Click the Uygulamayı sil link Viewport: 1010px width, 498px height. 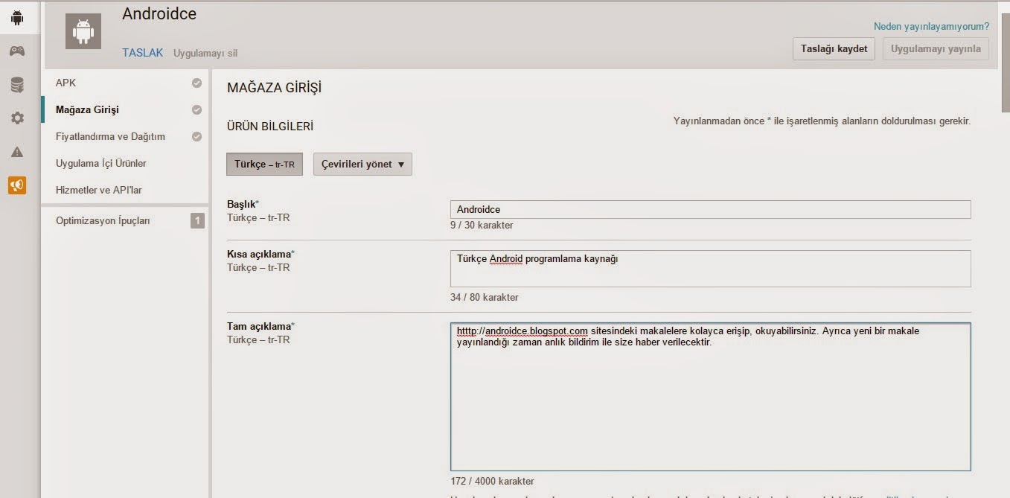pos(205,53)
